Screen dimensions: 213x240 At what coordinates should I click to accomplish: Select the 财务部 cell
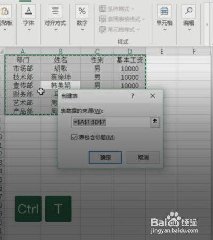point(23,94)
